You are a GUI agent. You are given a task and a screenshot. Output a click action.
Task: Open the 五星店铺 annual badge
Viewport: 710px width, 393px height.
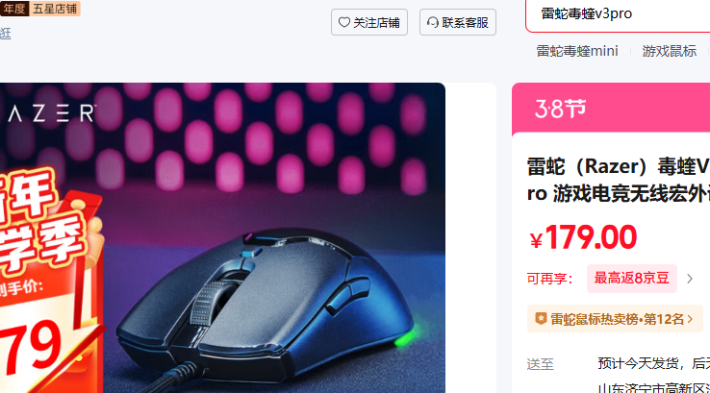(x=39, y=9)
